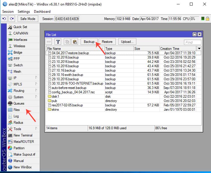The height and width of the screenshot is (173, 211).
Task: Select the skins directory row
Action: (x=123, y=110)
